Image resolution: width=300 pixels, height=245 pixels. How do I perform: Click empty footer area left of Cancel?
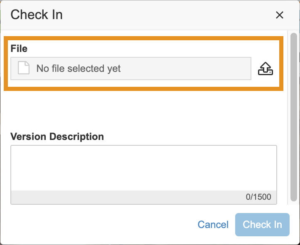96,225
